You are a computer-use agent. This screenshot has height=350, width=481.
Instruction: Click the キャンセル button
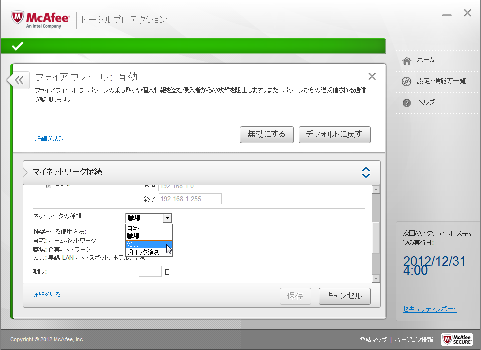pos(345,296)
